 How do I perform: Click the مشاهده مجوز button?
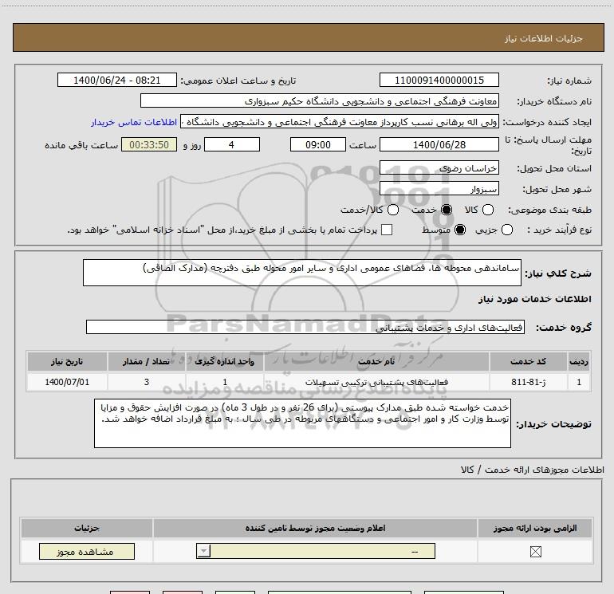coord(87,551)
